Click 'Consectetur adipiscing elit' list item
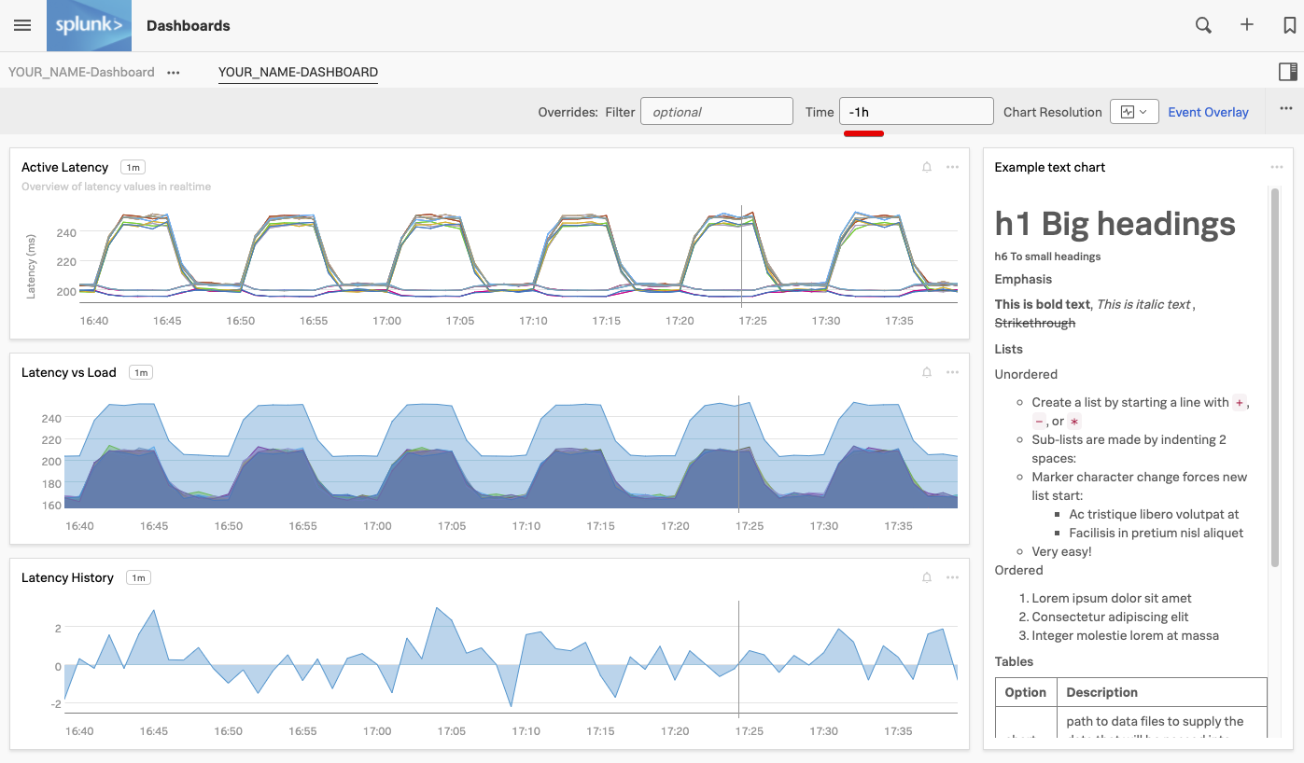The height and width of the screenshot is (763, 1304). [1112, 617]
